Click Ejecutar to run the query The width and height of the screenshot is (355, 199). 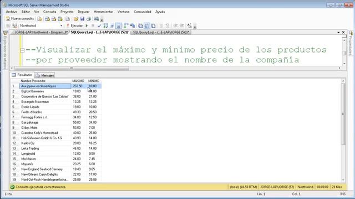pos(75,26)
